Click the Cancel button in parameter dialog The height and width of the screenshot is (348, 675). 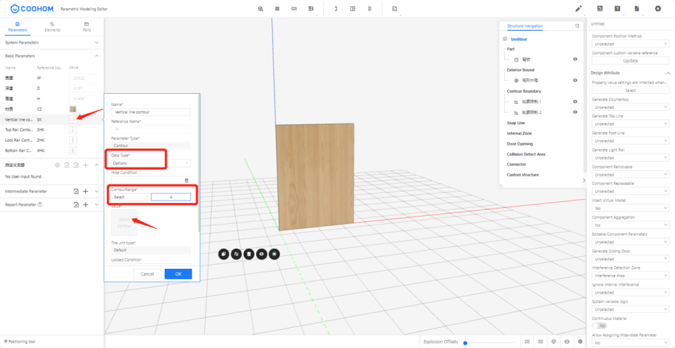pyautogui.click(x=147, y=274)
